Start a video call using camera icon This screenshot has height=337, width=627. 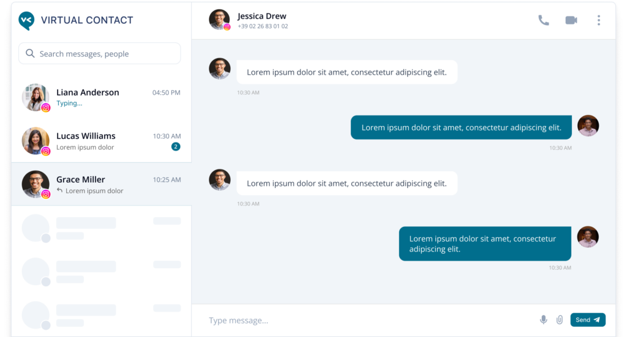(x=571, y=20)
